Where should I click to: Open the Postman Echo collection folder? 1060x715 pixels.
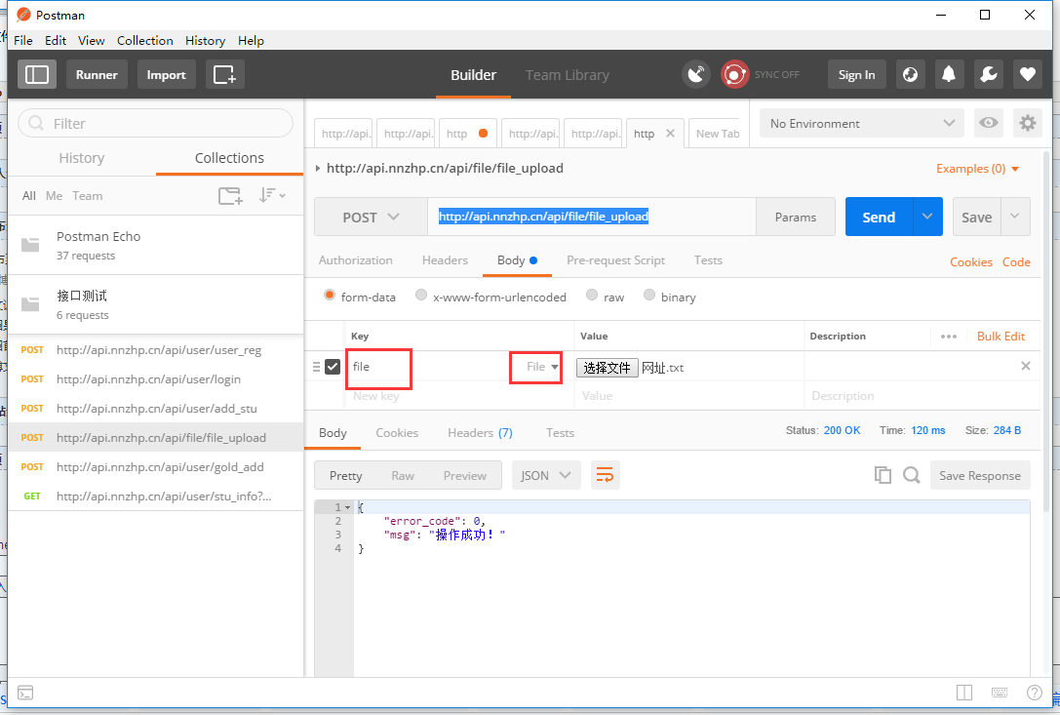(155, 245)
